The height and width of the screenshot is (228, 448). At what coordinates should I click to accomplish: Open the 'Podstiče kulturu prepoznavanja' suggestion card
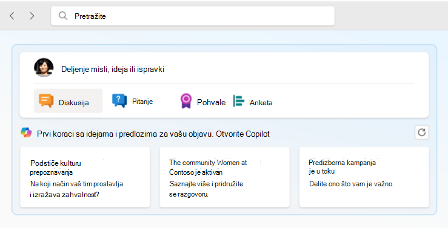click(x=85, y=177)
